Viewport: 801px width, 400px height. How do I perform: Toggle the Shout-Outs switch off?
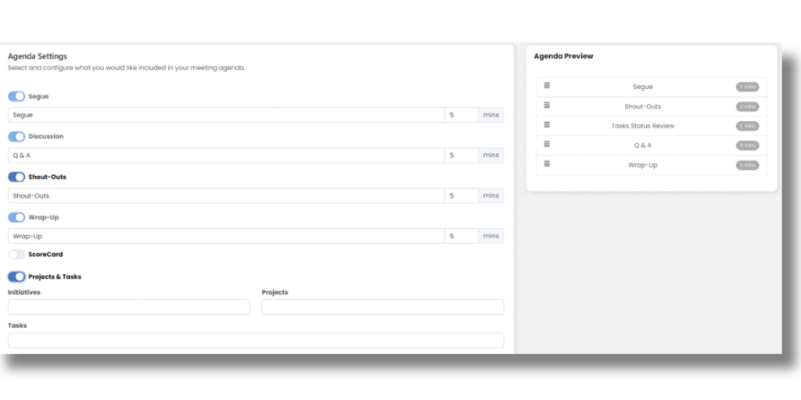16,177
